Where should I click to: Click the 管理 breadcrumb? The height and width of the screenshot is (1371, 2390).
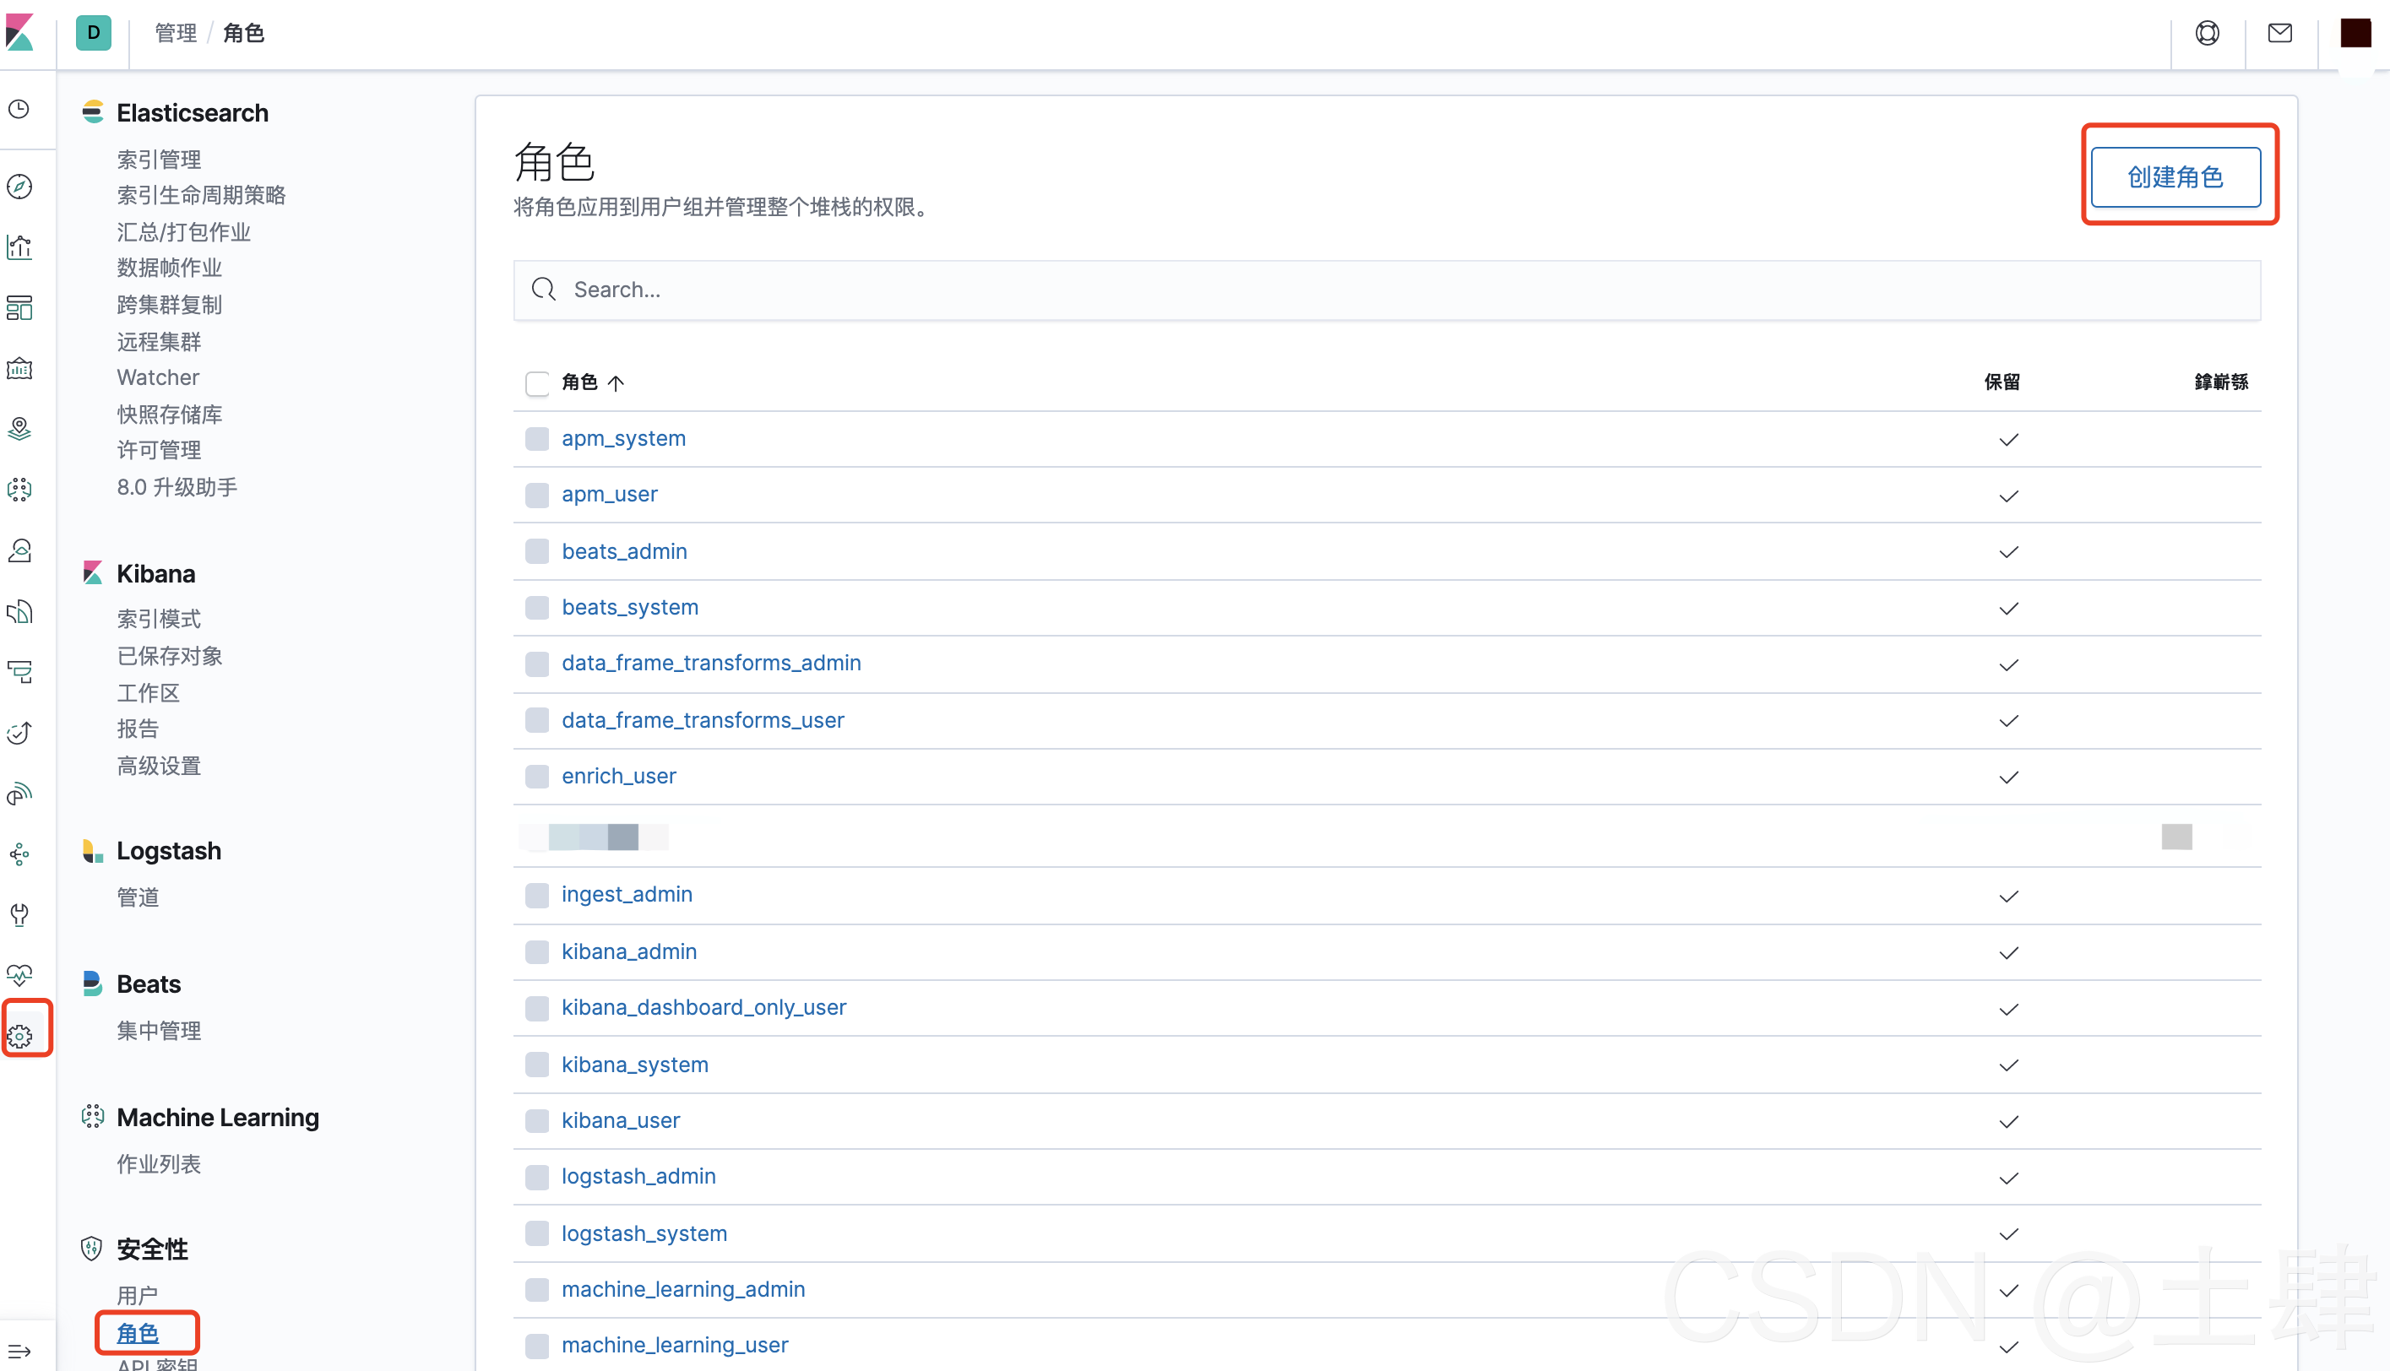tap(175, 33)
